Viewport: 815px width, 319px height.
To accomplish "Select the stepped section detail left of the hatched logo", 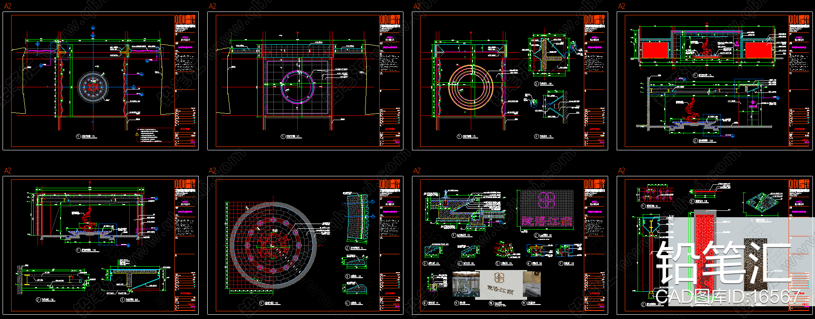I will 465,210.
